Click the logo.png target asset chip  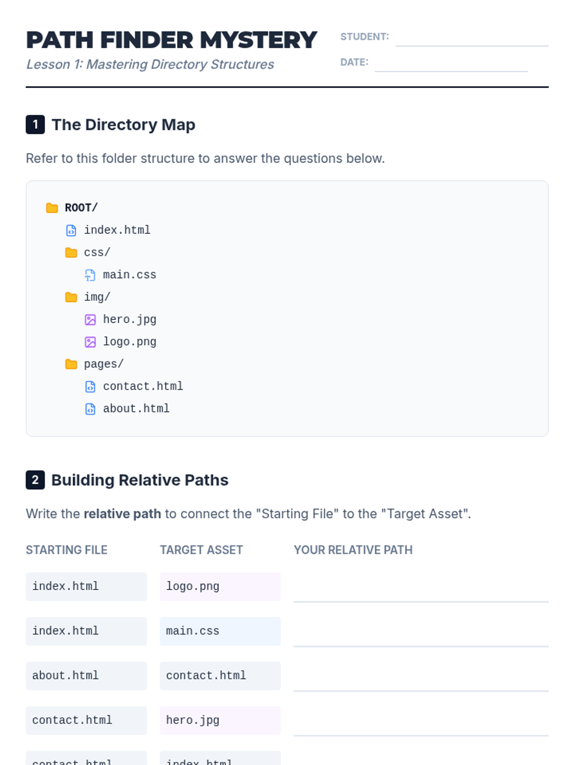point(220,587)
